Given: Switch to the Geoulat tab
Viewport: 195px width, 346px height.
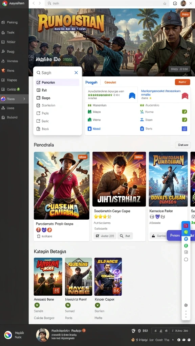Looking at the screenshot, I should tap(110, 82).
